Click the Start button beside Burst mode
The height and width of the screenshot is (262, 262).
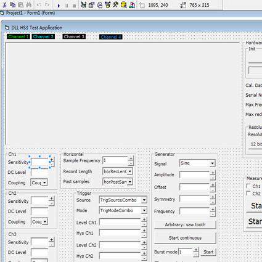[x=208, y=252]
